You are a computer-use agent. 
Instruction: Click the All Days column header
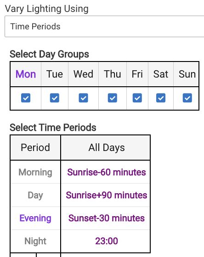107,147
